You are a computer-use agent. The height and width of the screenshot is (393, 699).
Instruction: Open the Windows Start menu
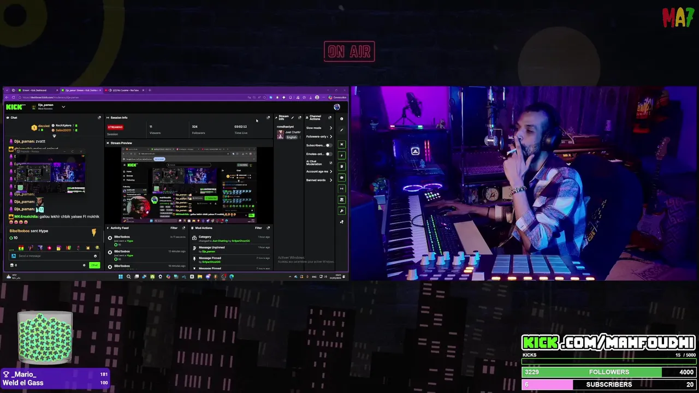point(121,277)
